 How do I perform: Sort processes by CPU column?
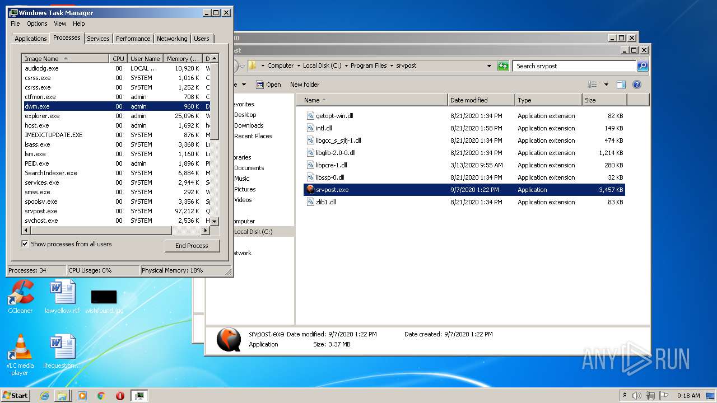(x=118, y=58)
